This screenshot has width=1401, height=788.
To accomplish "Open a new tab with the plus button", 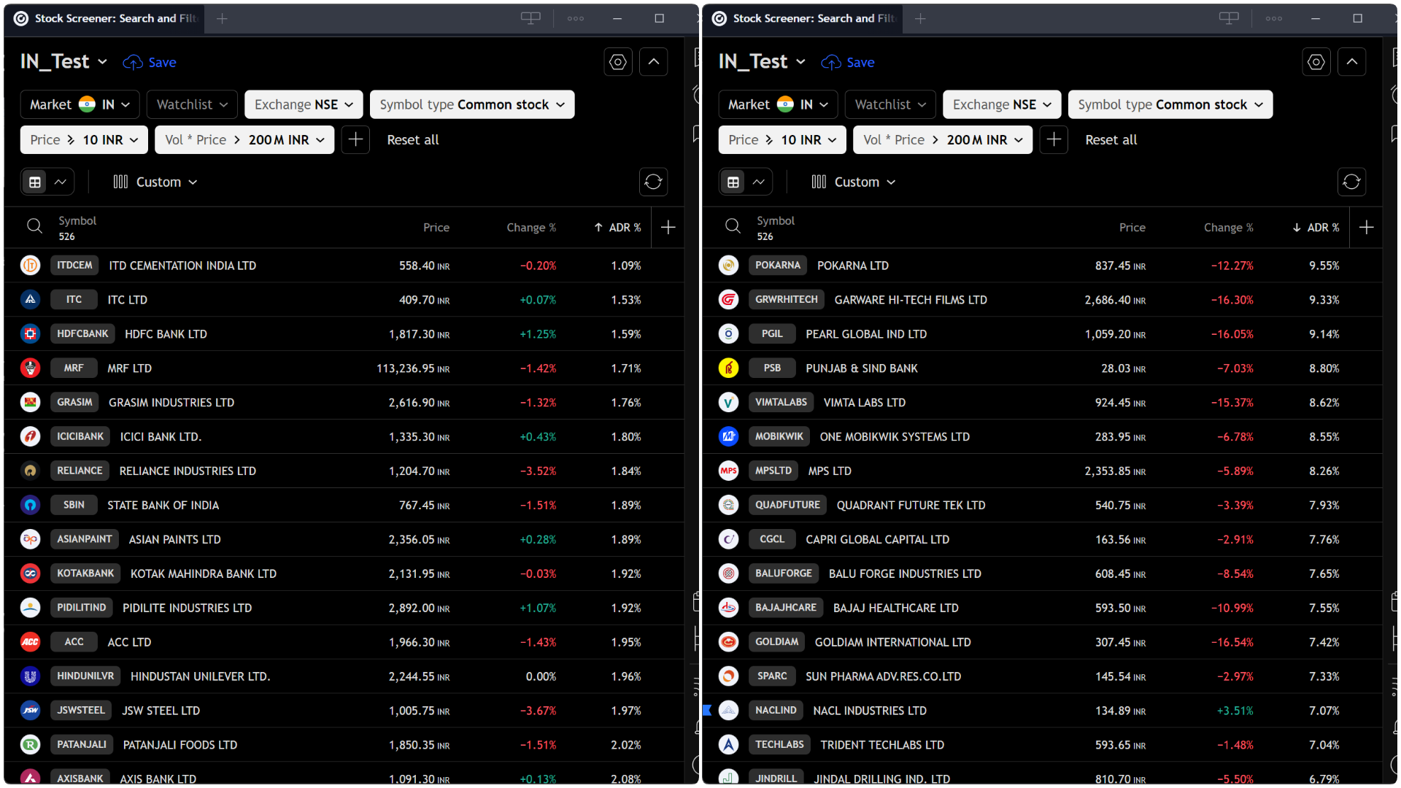I will pos(223,18).
